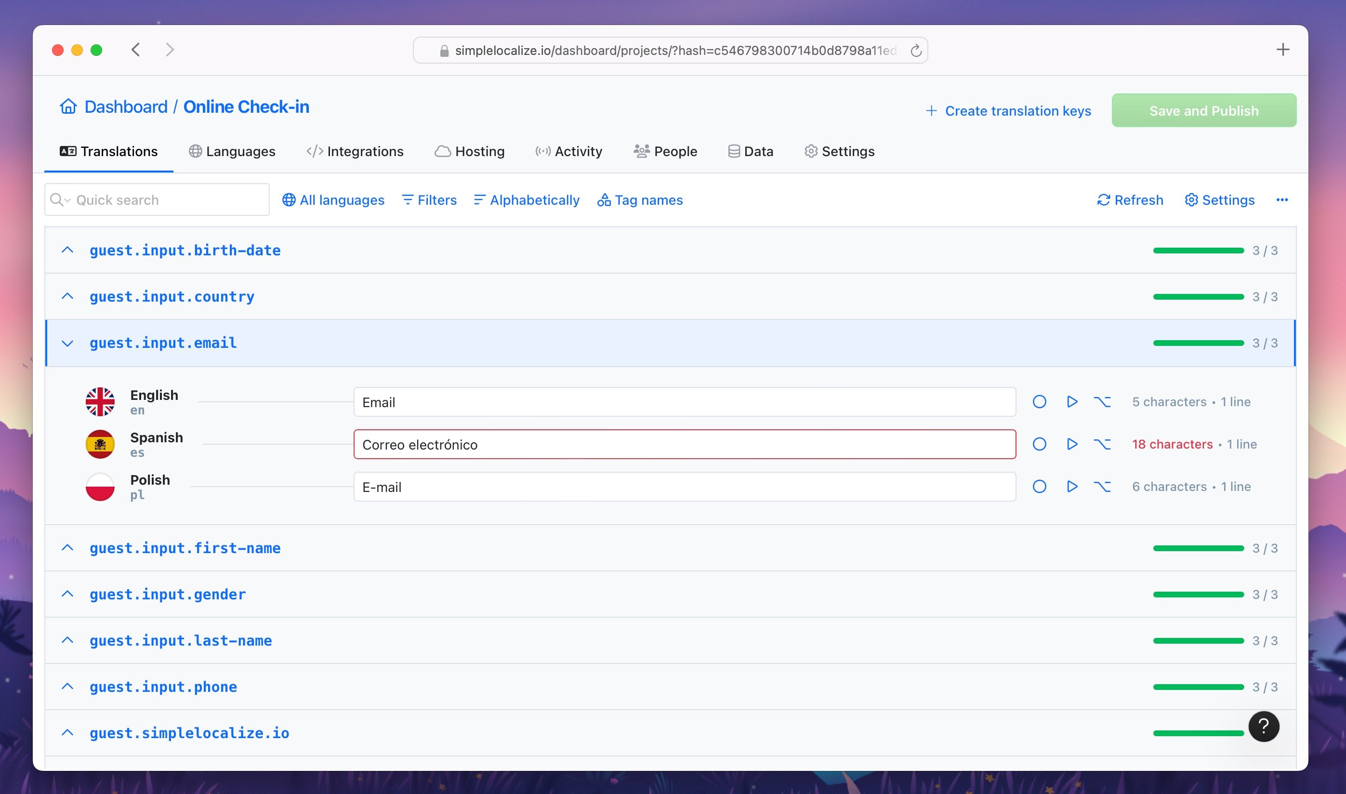Viewport: 1346px width, 794px height.
Task: Go forward with browser forward arrow
Action: (x=170, y=50)
